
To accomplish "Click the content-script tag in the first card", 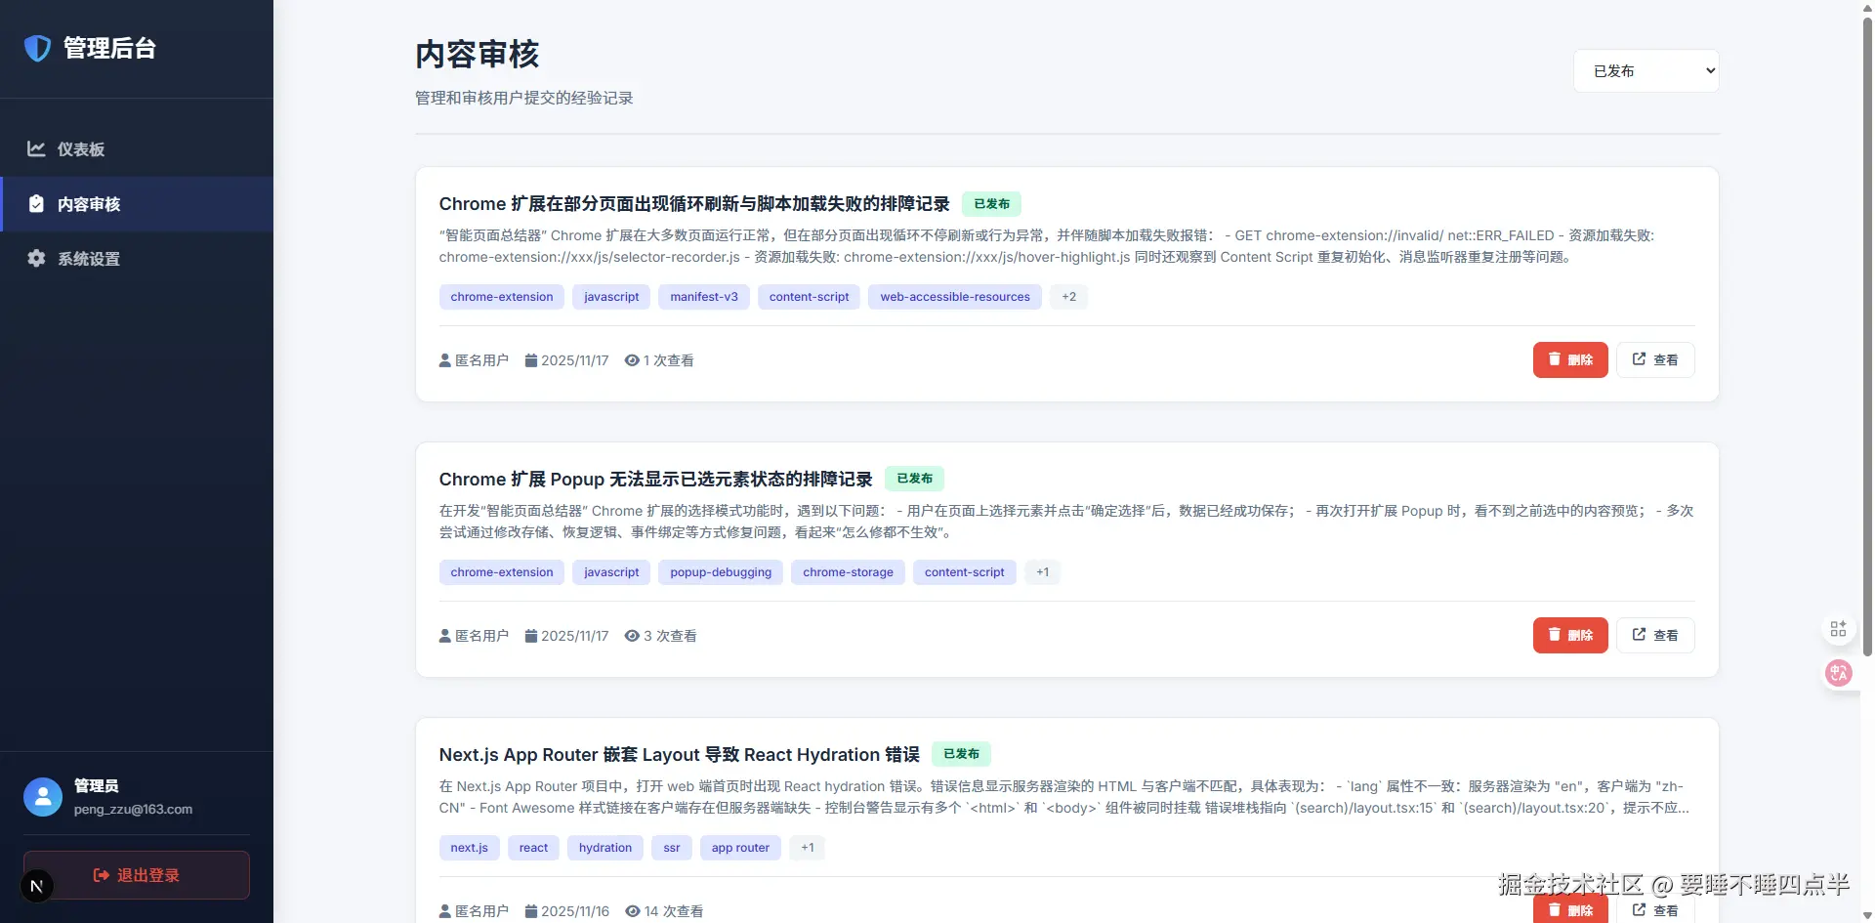I will point(809,297).
